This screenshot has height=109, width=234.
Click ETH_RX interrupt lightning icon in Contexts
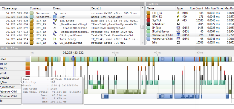pos(178,13)
